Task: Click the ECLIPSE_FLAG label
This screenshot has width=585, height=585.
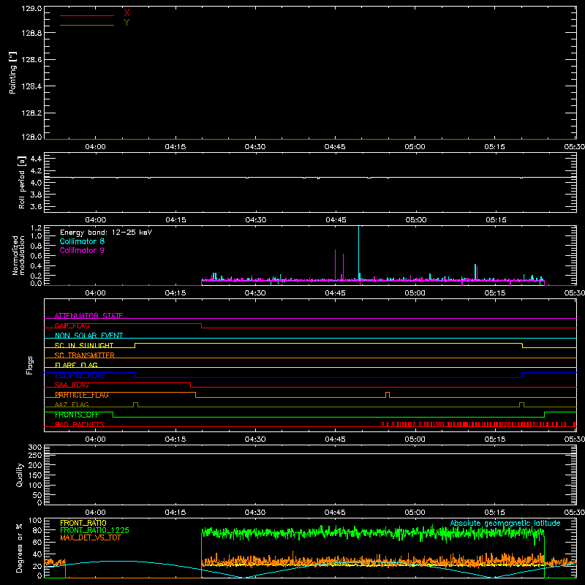Action: tap(80, 375)
